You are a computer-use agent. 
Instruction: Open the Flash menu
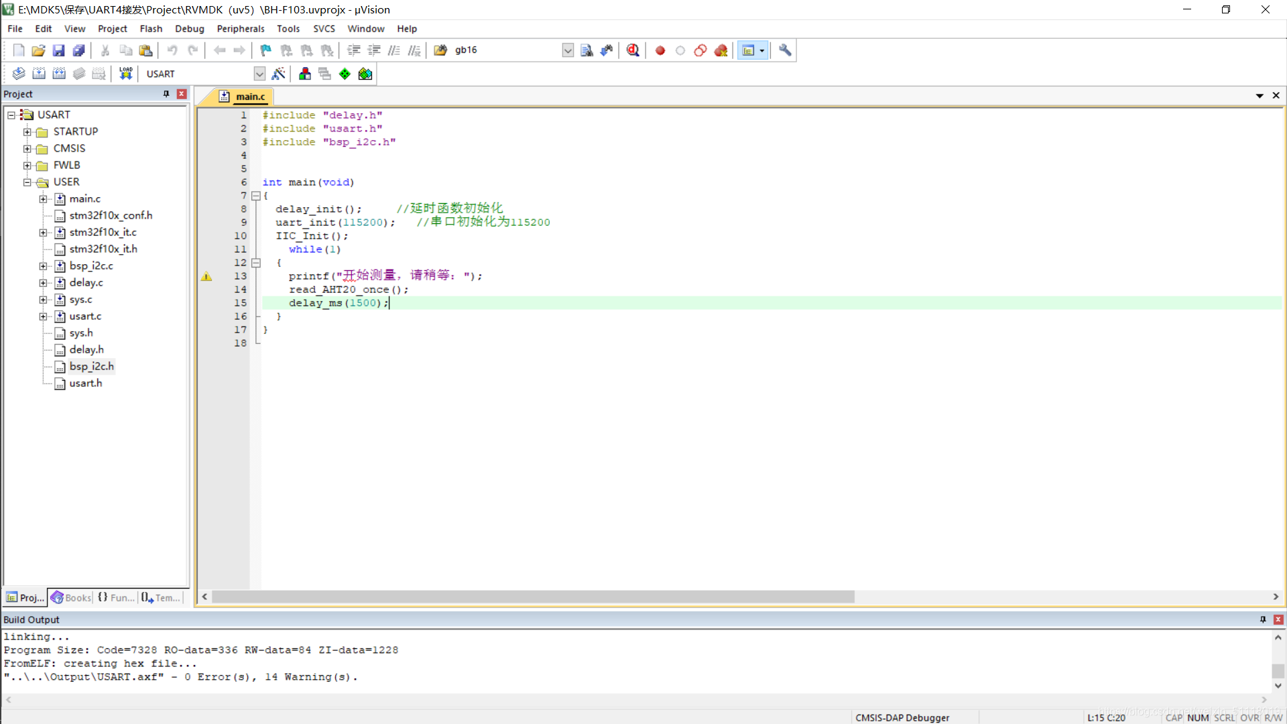(x=151, y=29)
